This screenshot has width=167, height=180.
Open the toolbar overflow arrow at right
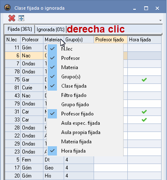160,21
